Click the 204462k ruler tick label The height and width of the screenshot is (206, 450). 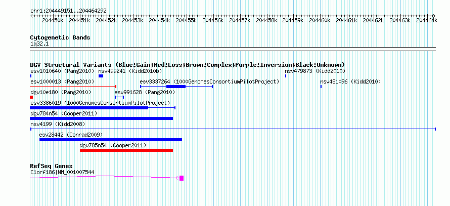coord(373,20)
